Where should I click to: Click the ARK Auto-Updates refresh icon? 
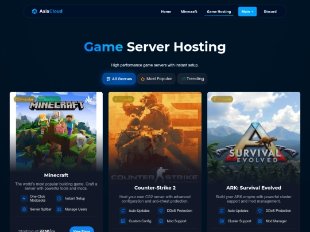[x=222, y=211]
